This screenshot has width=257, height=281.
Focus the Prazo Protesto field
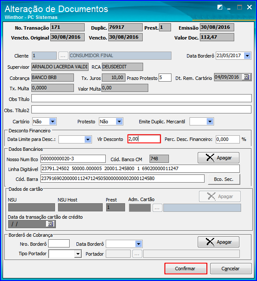(x=165, y=77)
